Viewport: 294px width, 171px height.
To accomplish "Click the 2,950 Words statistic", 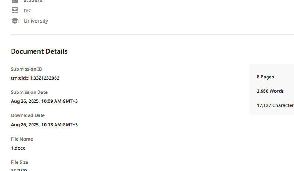I will (x=270, y=91).
